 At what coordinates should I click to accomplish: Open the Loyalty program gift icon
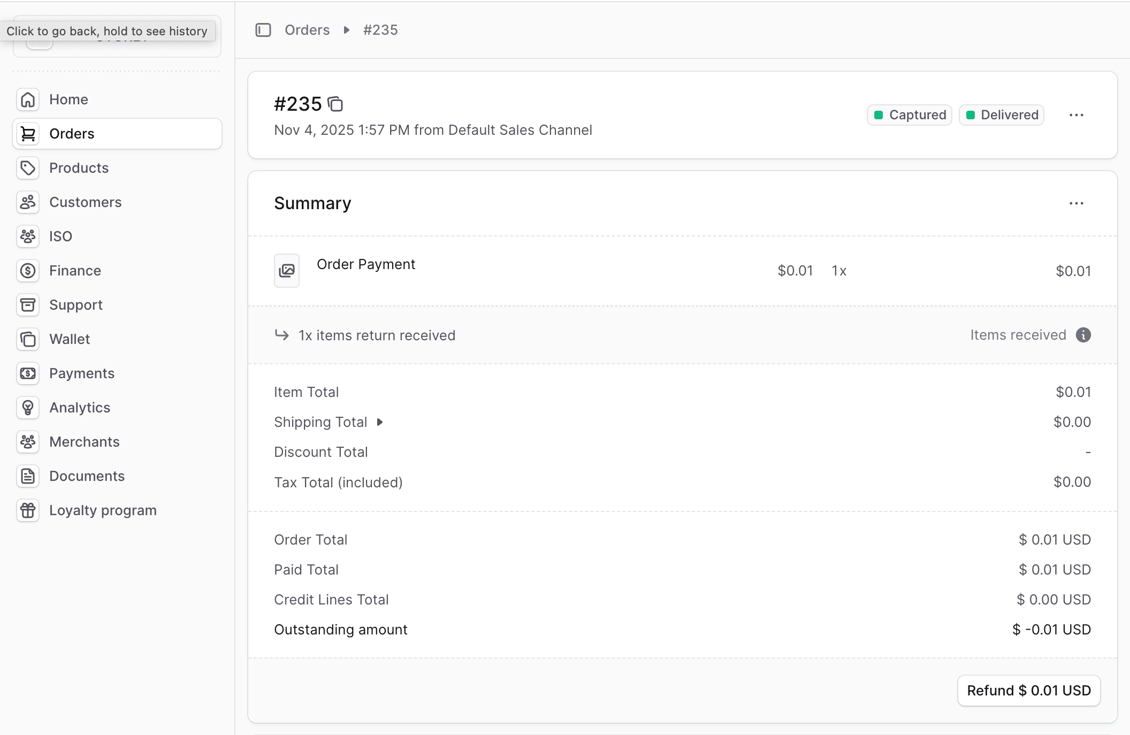pos(28,510)
